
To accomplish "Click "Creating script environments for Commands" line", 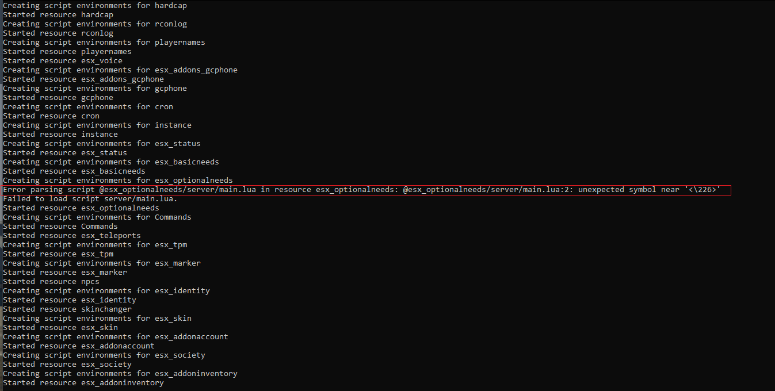I will pyautogui.click(x=97, y=217).
